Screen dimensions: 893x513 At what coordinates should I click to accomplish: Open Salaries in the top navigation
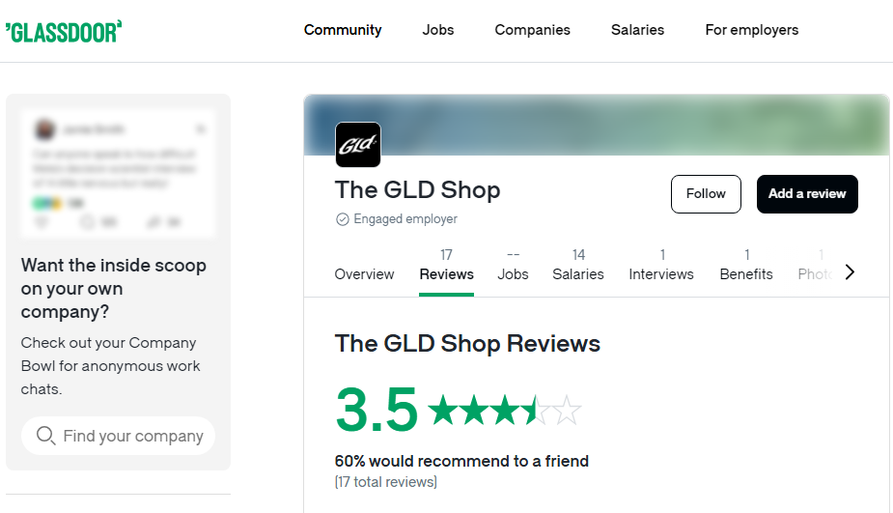pos(637,30)
